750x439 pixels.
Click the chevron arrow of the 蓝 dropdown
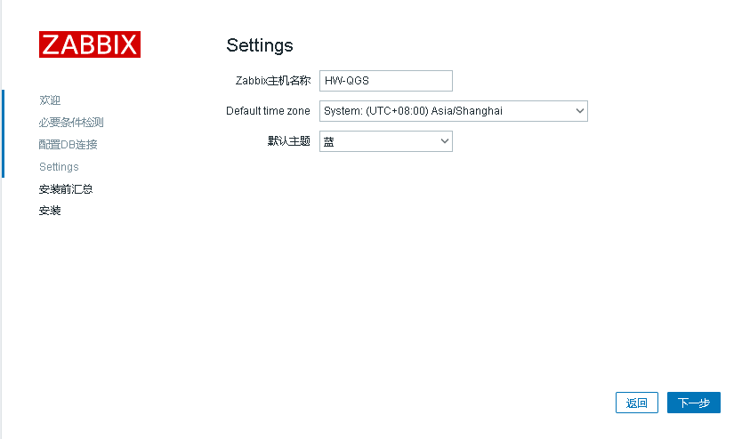click(444, 141)
